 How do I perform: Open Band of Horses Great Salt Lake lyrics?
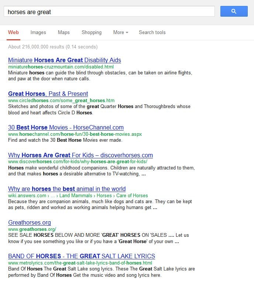point(81,256)
